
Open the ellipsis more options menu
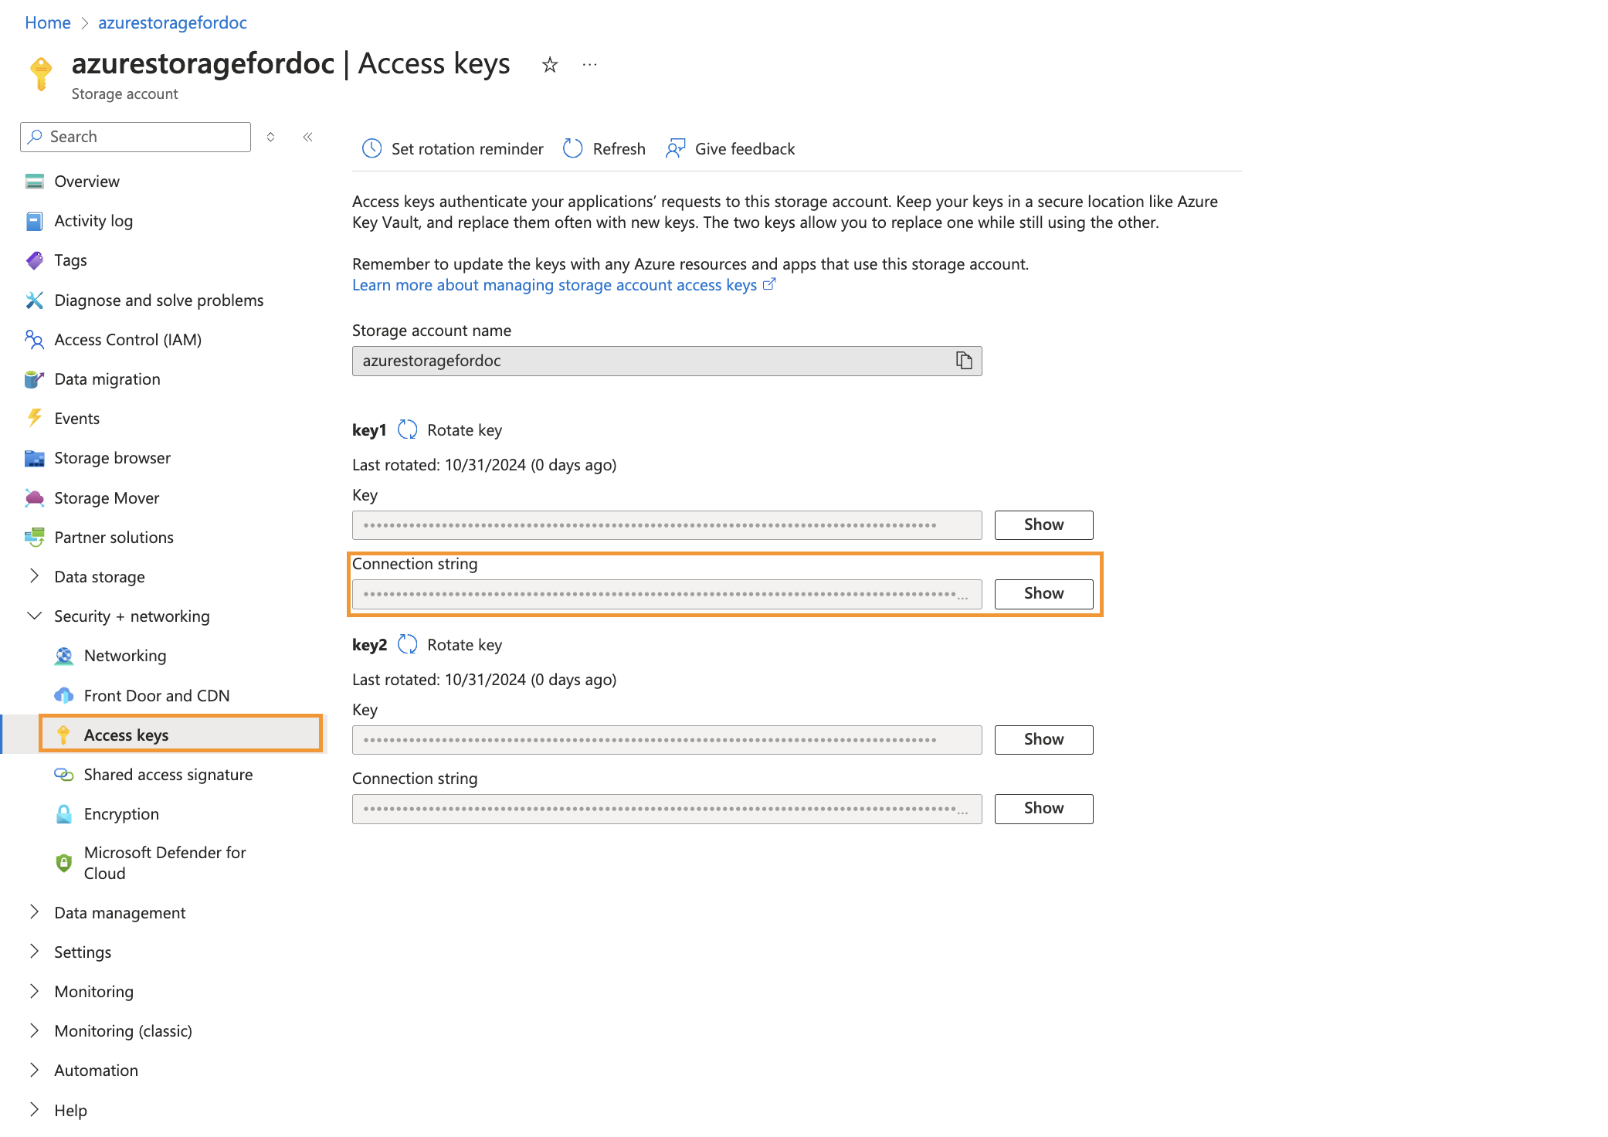click(x=589, y=65)
